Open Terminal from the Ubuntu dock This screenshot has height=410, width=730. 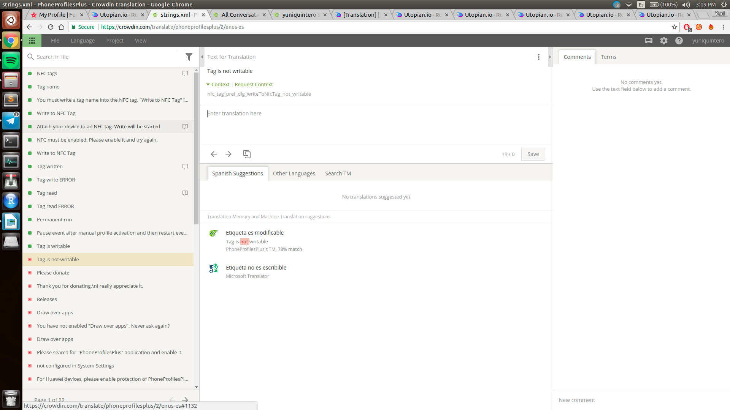11,141
